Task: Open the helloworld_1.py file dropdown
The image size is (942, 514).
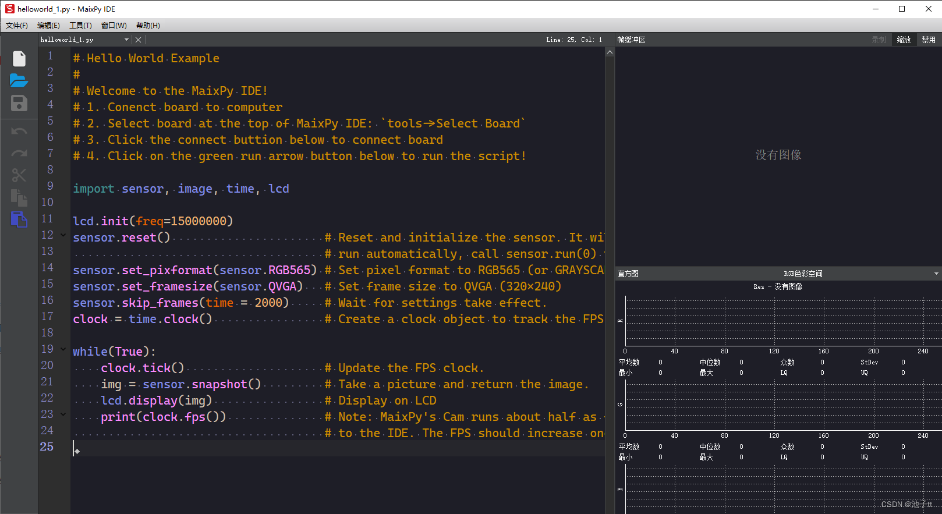Action: click(126, 40)
